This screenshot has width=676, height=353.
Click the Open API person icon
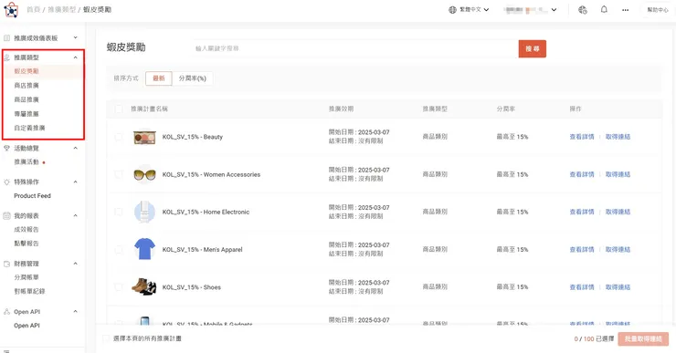[x=7, y=312]
